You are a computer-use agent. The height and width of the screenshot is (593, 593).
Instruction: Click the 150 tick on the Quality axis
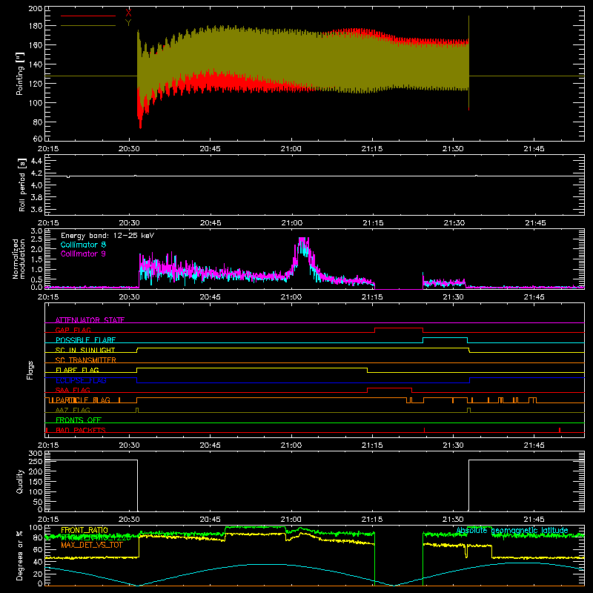[36, 481]
